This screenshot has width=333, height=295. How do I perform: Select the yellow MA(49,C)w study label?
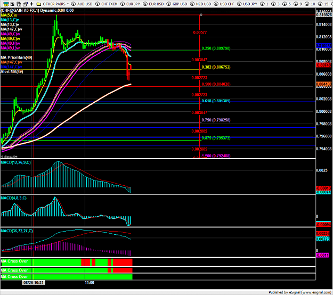coord(11,38)
